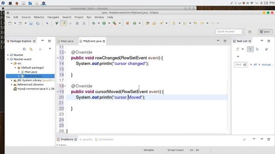Click the Task List Find field
Screen dimensions: 275x154
coord(241,65)
